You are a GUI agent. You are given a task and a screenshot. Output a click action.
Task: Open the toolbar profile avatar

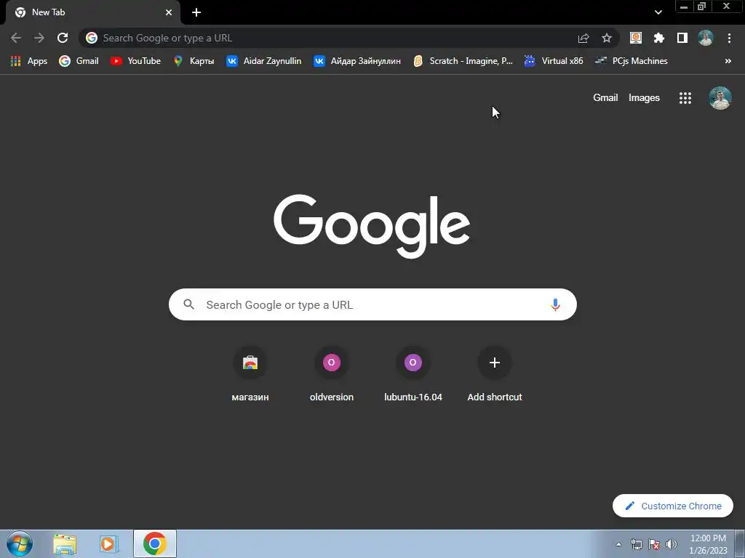click(706, 38)
